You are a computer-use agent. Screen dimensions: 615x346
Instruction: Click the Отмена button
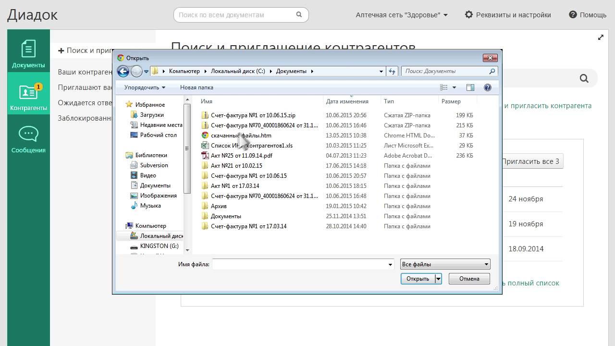click(x=469, y=279)
